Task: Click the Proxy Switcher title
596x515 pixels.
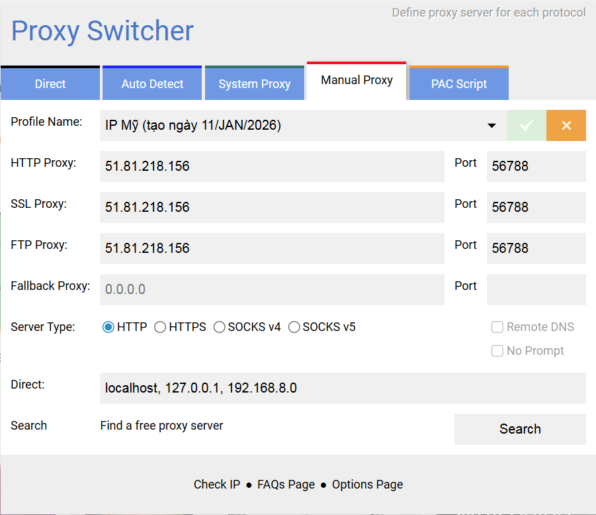Action: 103,31
